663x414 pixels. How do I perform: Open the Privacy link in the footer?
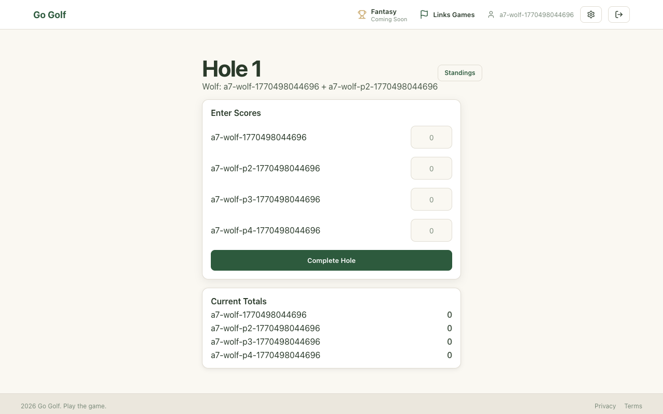pos(605,406)
